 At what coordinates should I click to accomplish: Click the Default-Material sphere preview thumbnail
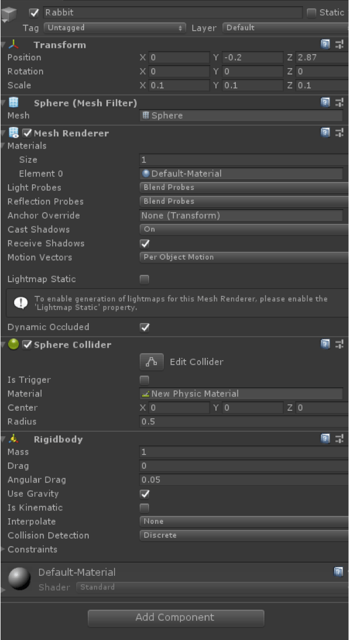20,579
